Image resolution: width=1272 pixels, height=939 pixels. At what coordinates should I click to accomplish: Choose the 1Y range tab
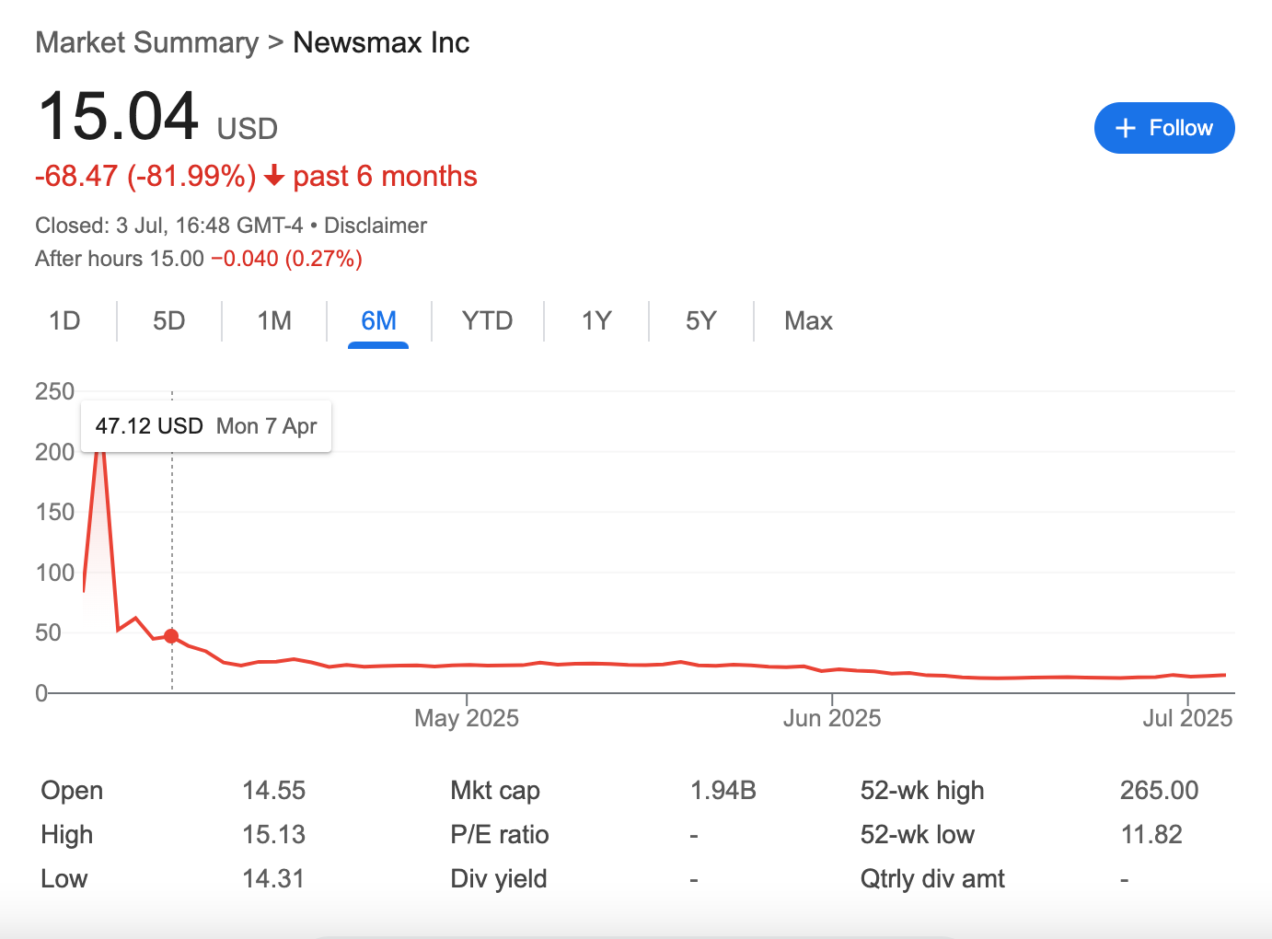pos(596,320)
